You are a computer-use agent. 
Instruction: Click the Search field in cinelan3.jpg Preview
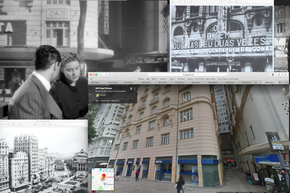[x=70, y=125]
